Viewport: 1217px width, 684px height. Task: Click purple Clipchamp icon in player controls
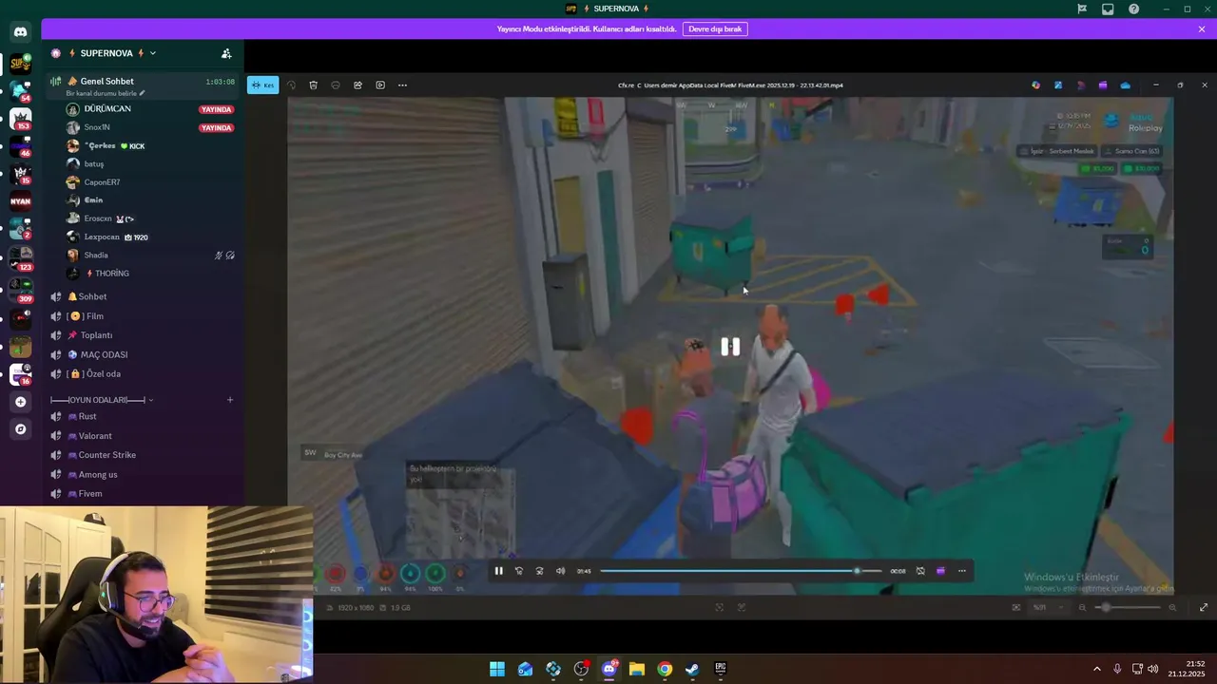tap(941, 571)
